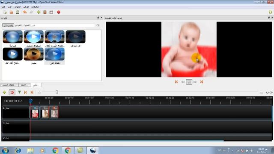Screen dimensions: 274x154
Task: Click the baby image in the video preview
Action: pyautogui.click(x=189, y=50)
